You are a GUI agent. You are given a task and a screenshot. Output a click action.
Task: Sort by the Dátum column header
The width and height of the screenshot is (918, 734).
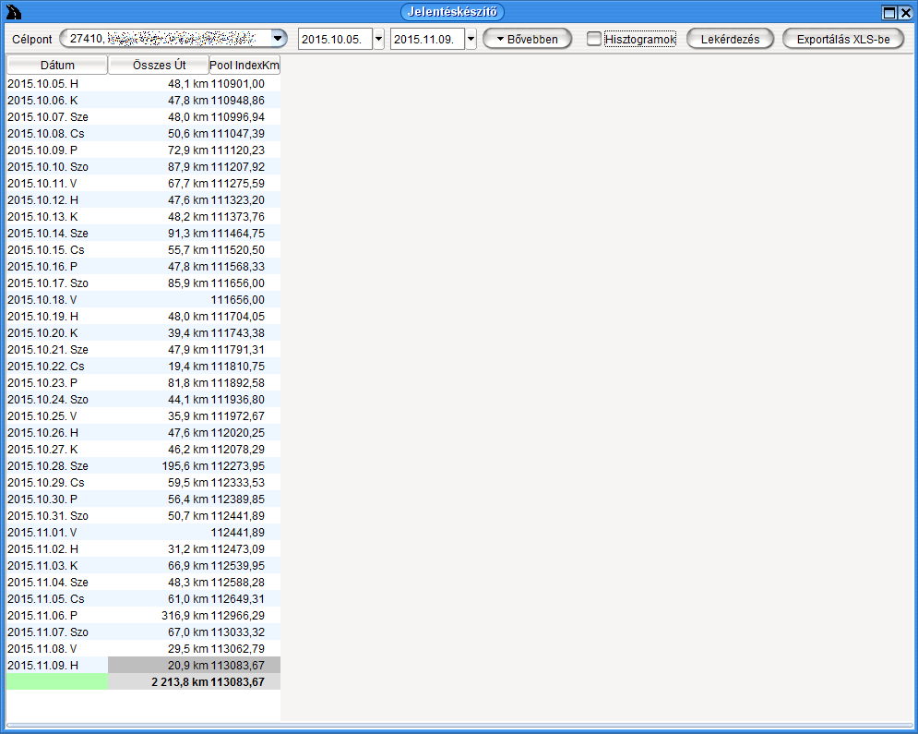pos(57,66)
